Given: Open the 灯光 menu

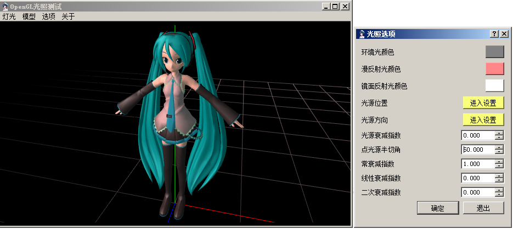Looking at the screenshot, I should click(x=9, y=16).
